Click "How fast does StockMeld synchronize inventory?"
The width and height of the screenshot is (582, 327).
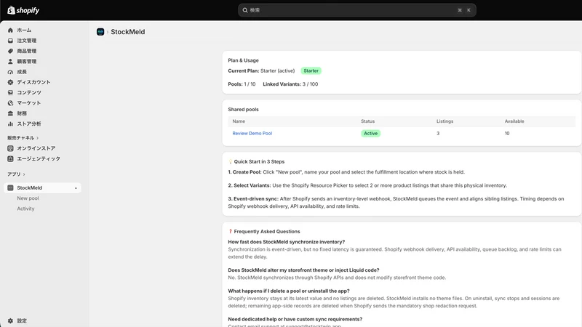[x=286, y=242]
